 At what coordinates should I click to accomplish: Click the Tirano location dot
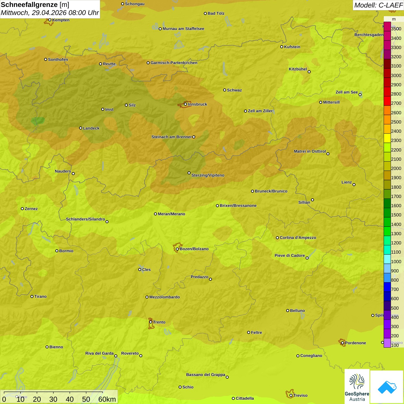point(32,296)
